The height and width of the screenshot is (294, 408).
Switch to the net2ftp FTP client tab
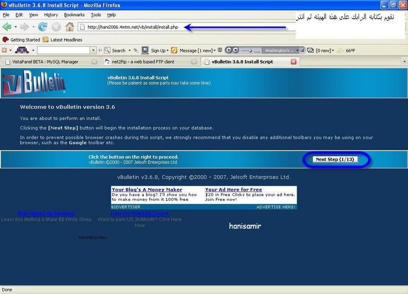(x=148, y=62)
